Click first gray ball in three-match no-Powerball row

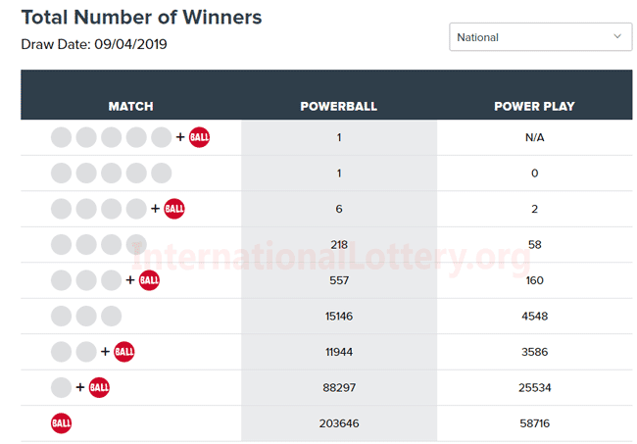click(62, 317)
